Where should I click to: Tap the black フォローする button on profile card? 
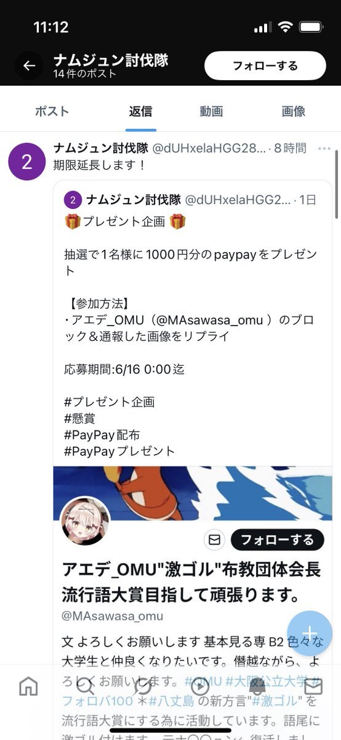coord(277,540)
